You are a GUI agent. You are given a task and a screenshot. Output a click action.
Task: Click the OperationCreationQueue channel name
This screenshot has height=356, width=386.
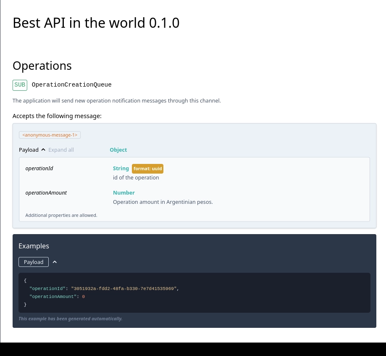tap(71, 84)
